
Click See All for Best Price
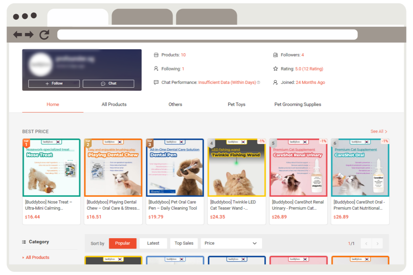(x=379, y=131)
